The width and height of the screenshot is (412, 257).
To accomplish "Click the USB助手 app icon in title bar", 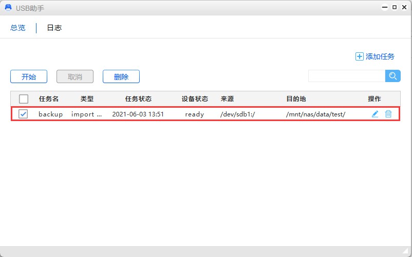I will pyautogui.click(x=8, y=8).
